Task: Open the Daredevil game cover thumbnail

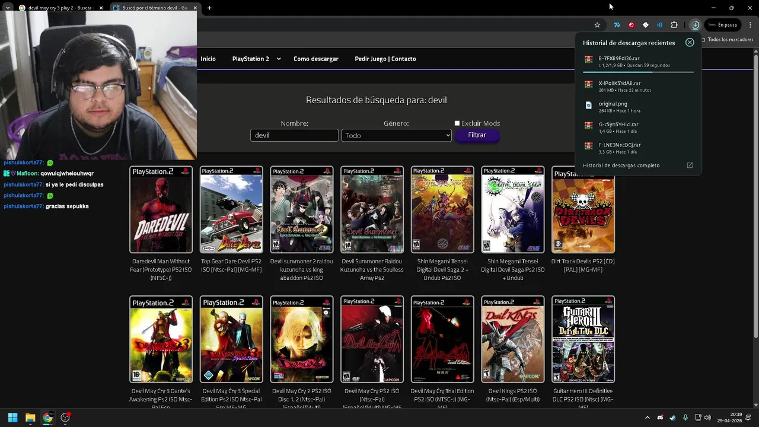Action: pyautogui.click(x=161, y=209)
